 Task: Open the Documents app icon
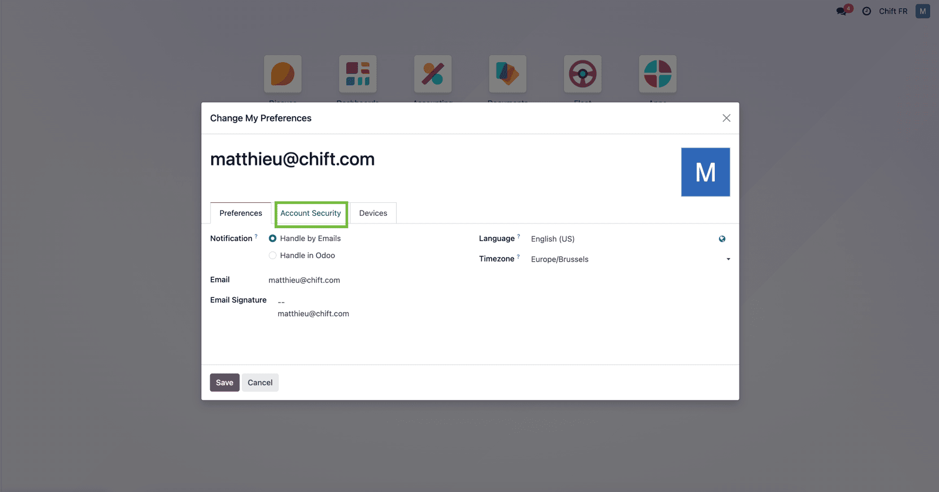click(x=508, y=74)
